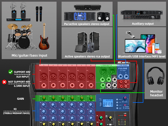Image resolution: width=168 pixels, height=126 pixels.
Task: Click the Main Out left XLR connector
Action: pos(103,71)
